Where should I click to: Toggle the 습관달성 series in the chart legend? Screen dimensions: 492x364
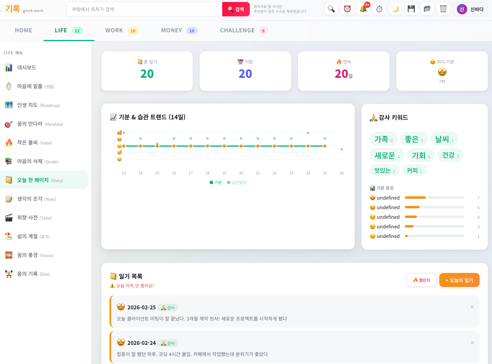point(236,182)
